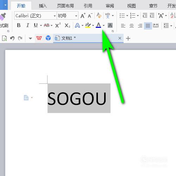Open the 审阅 tab
Viewport: 176px width, 176px height.
[110, 6]
